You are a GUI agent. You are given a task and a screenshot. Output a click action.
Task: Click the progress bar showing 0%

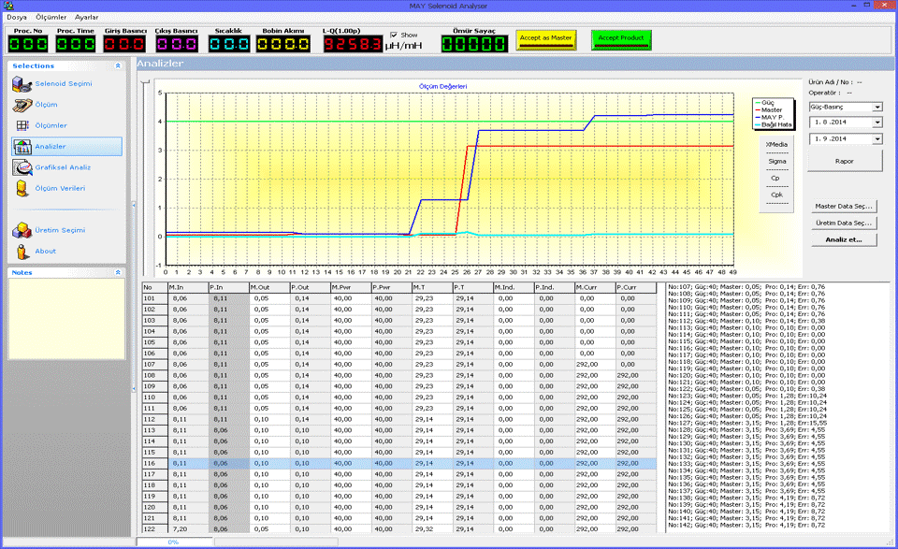pos(175,542)
